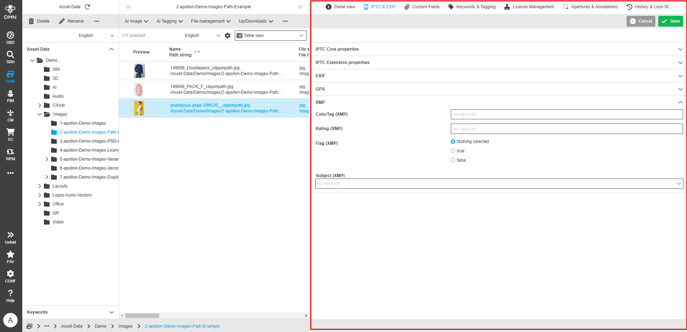Open the tree language English dropdown
687x332 pixels.
[x=96, y=36]
